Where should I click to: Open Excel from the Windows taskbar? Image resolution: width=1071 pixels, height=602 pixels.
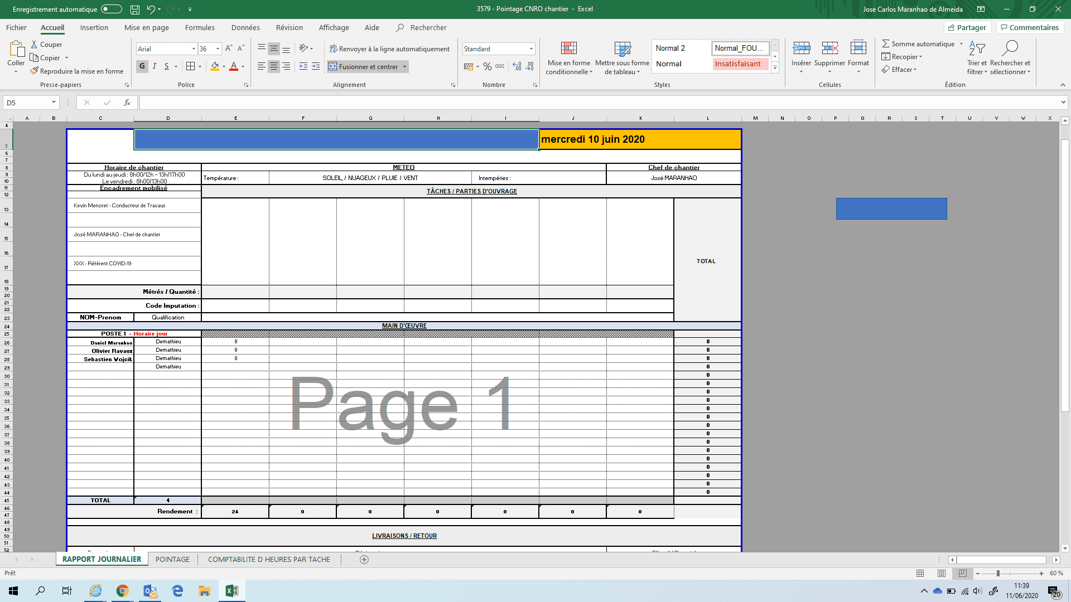tap(231, 591)
